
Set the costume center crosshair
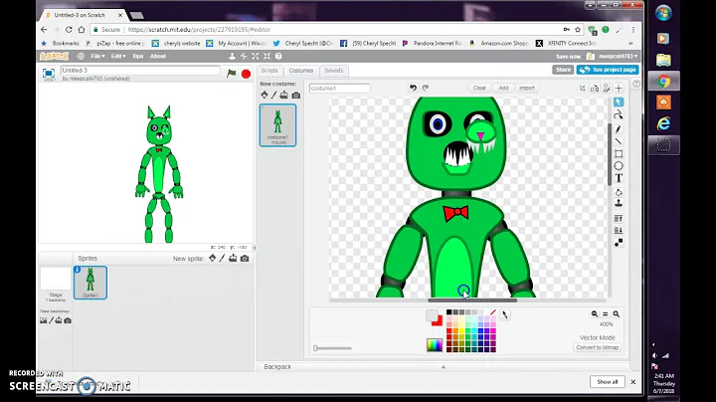[619, 89]
